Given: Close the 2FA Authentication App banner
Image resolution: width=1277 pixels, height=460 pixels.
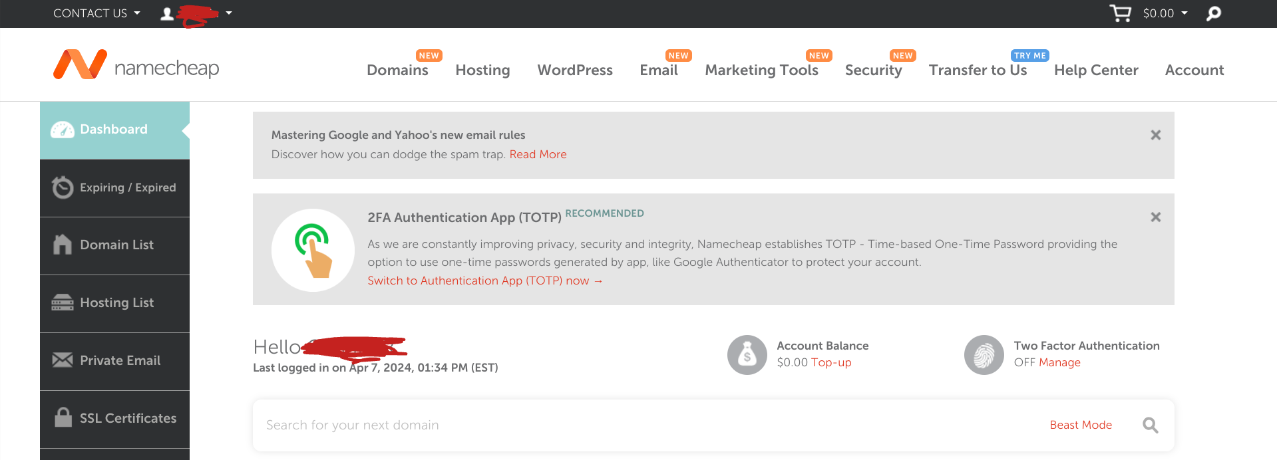Looking at the screenshot, I should pyautogui.click(x=1156, y=217).
